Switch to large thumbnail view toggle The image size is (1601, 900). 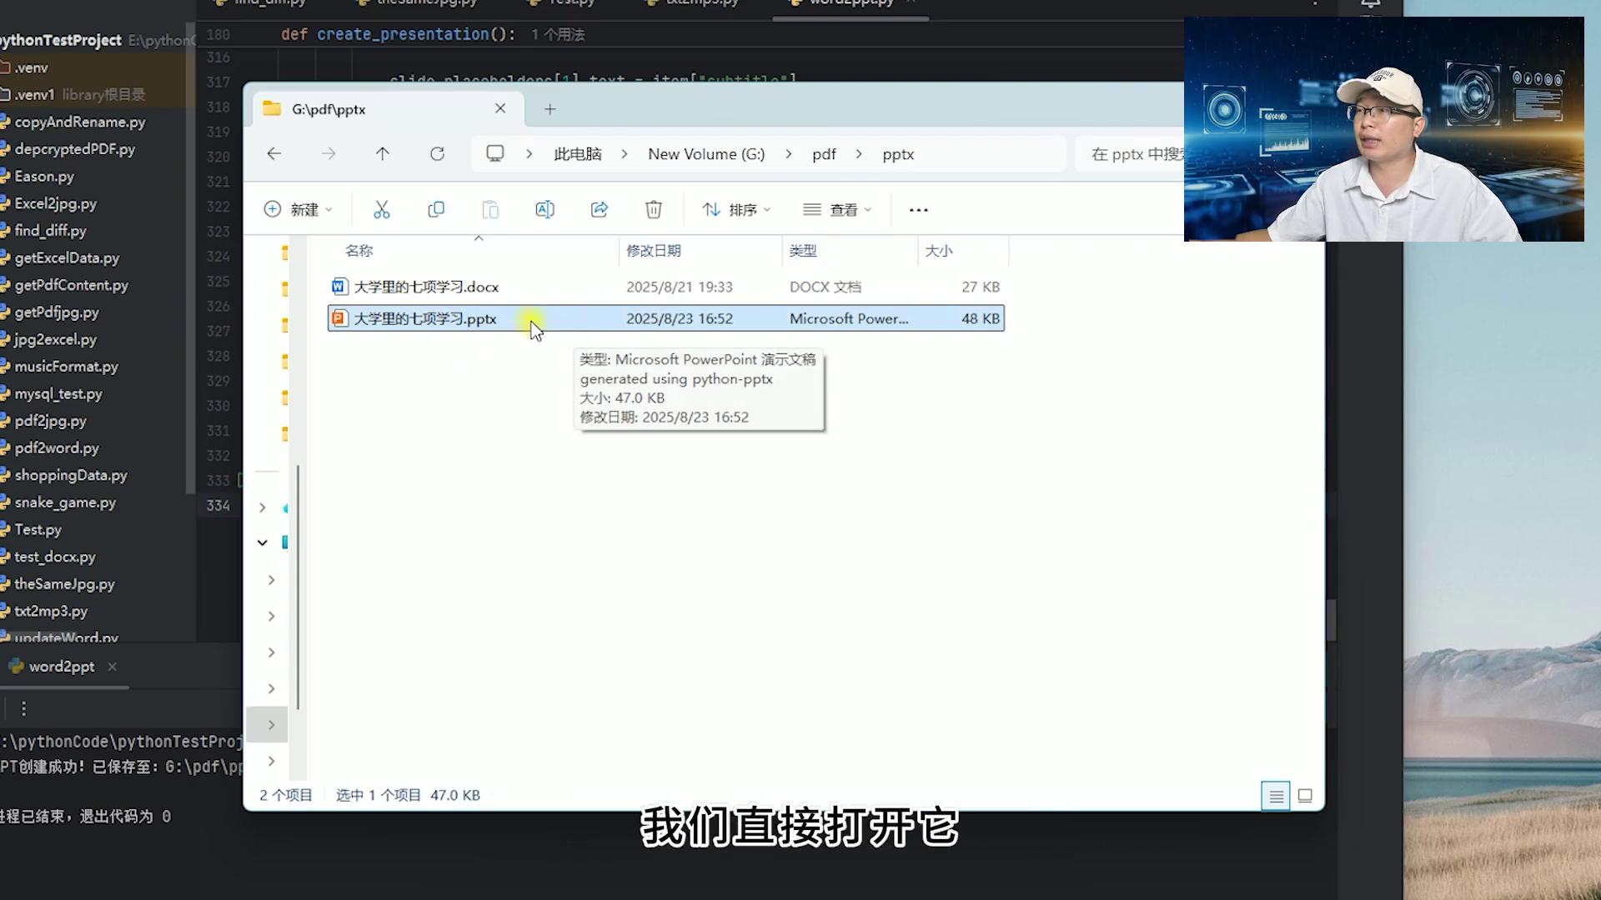coord(1305,795)
